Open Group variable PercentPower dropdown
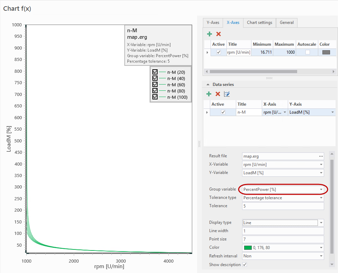 321,189
